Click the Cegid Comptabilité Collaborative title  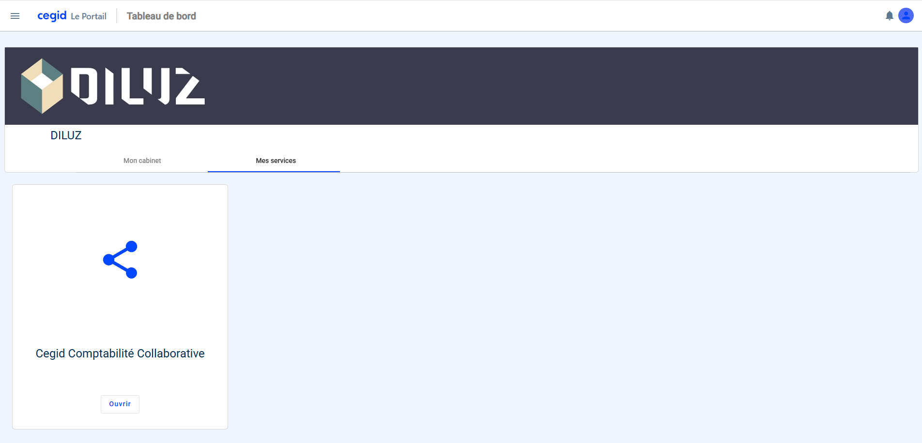tap(120, 354)
